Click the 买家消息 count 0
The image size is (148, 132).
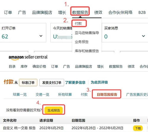tap(106, 37)
